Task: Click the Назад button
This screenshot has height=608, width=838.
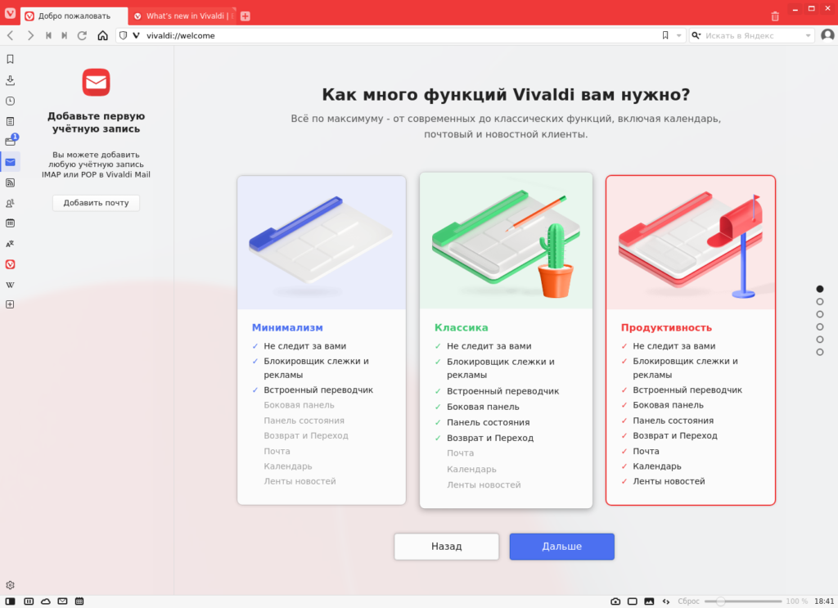Action: pyautogui.click(x=446, y=546)
